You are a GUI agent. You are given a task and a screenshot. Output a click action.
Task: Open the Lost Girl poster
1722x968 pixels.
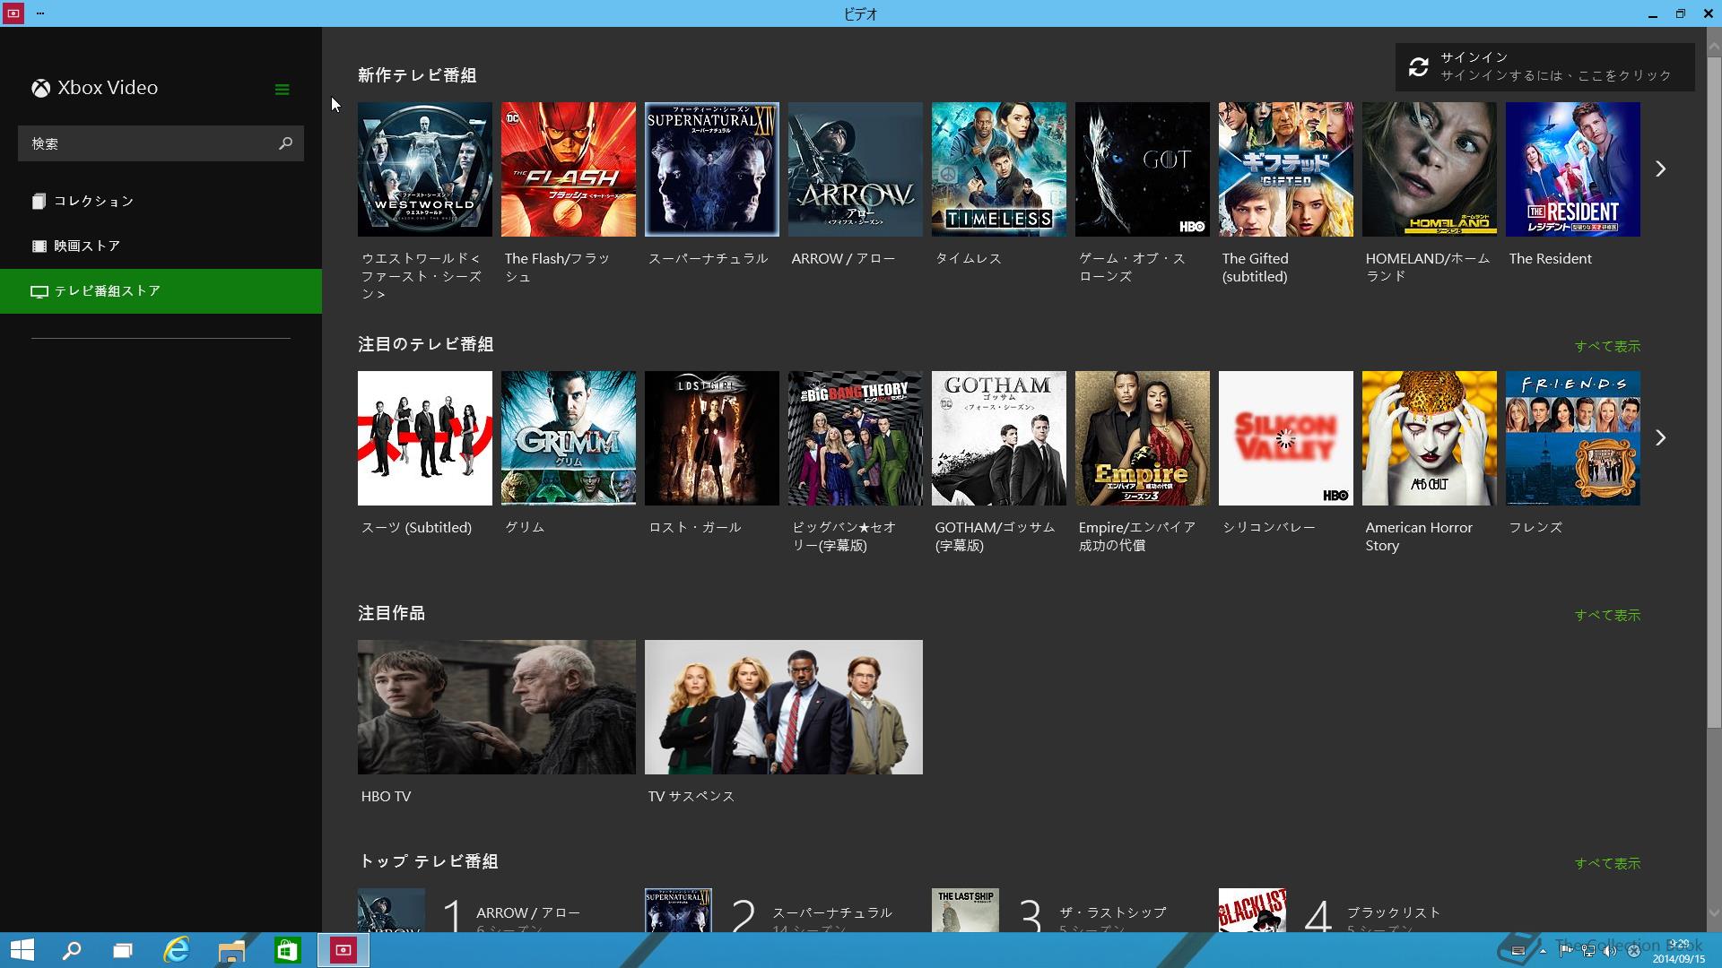coord(712,438)
